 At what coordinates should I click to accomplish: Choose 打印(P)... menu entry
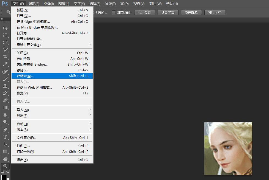click(x=52, y=146)
